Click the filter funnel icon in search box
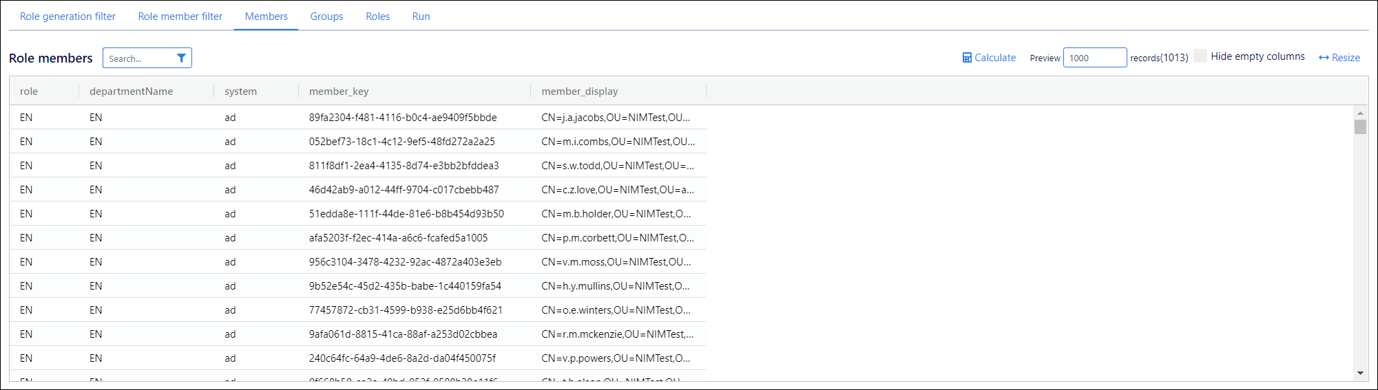 click(x=181, y=58)
